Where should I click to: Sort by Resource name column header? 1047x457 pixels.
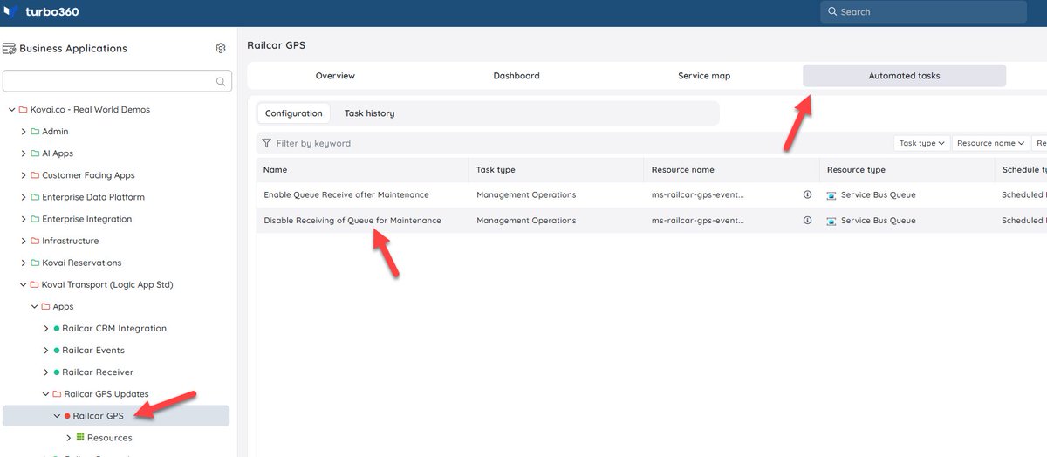click(682, 170)
